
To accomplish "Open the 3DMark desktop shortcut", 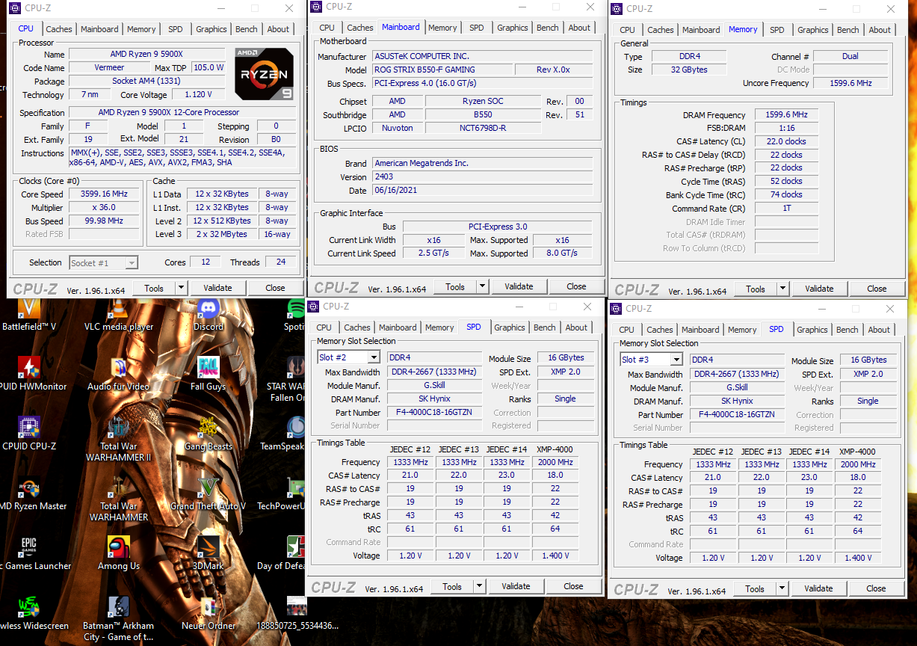I will (x=209, y=547).
